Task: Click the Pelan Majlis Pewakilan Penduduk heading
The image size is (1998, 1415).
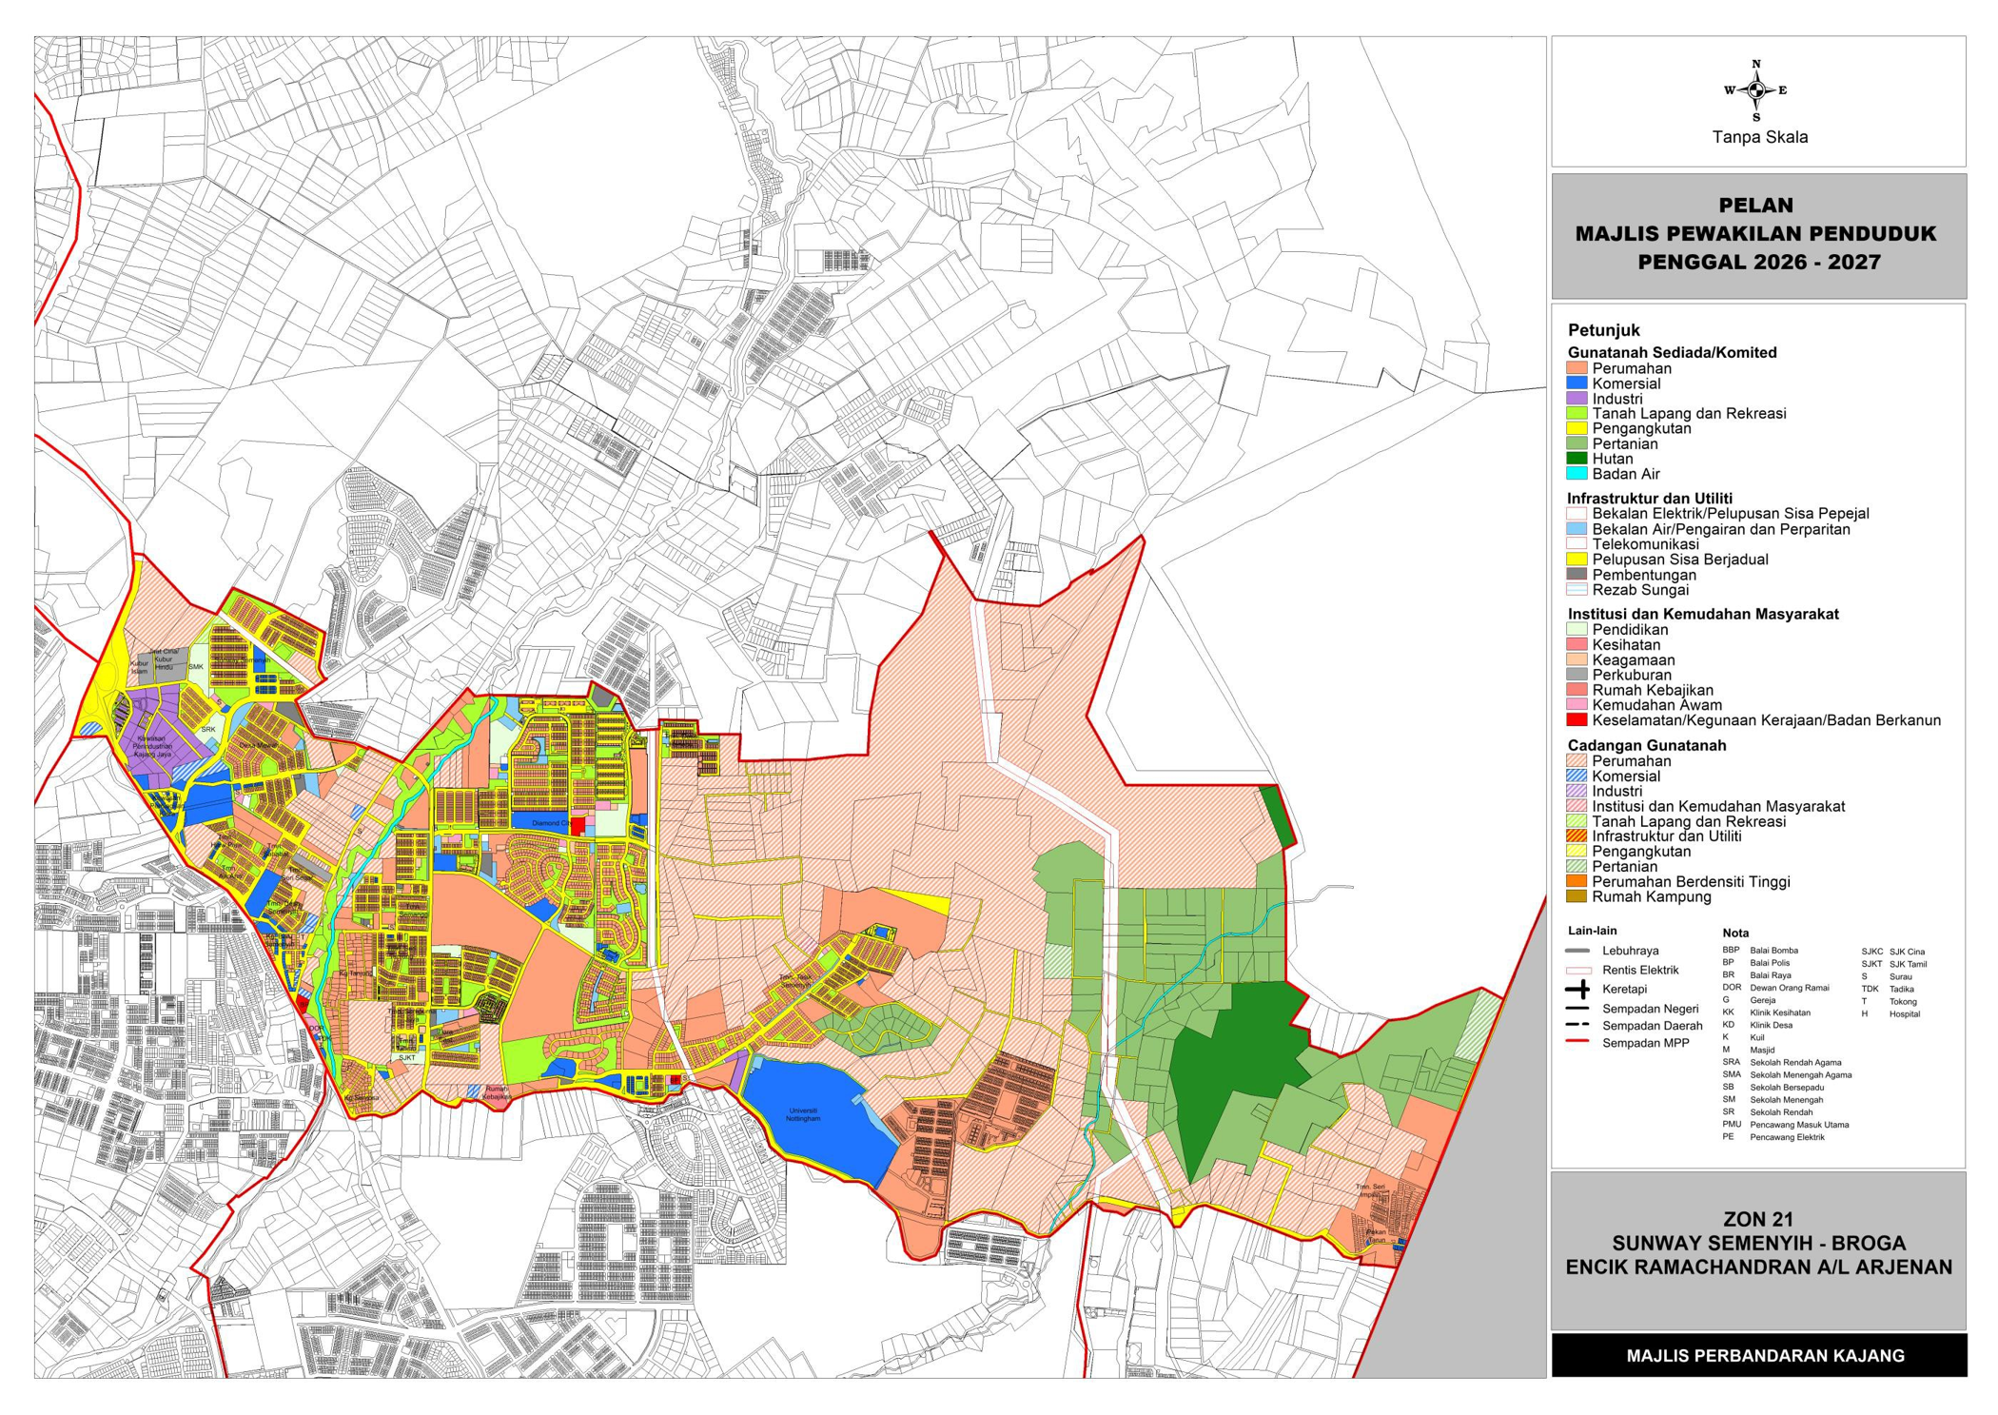Action: [1756, 233]
